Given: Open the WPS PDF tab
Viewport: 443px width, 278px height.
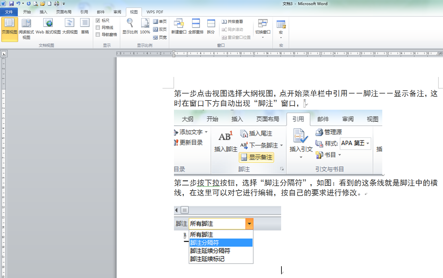Looking at the screenshot, I should pos(155,12).
